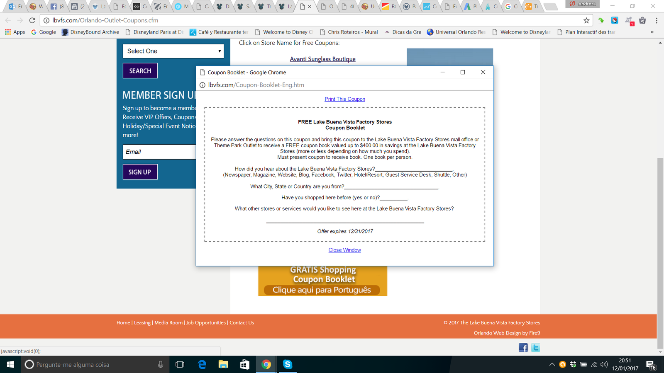Screen dimensions: 664x373
Task: Switch to the Outlook mail tab
Action: 15,6
